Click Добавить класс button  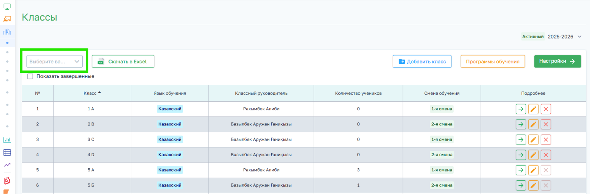pos(422,62)
